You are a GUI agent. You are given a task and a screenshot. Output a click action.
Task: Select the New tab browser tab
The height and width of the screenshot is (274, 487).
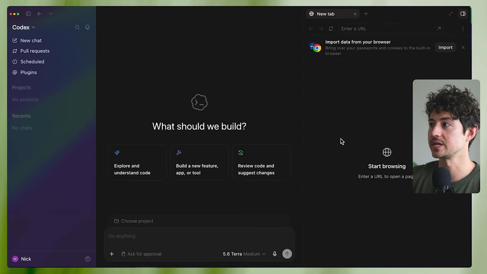coord(333,14)
